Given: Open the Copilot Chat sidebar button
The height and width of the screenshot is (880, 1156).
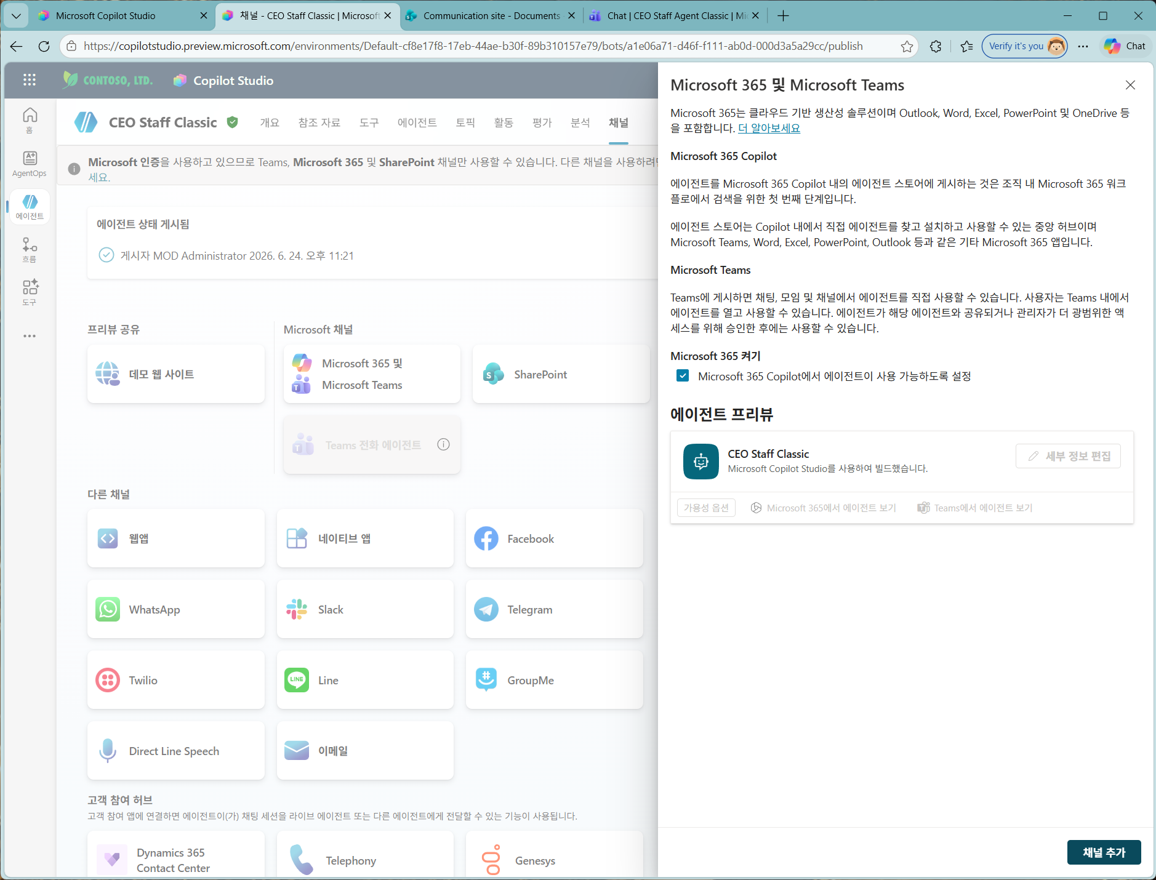Looking at the screenshot, I should (1125, 46).
